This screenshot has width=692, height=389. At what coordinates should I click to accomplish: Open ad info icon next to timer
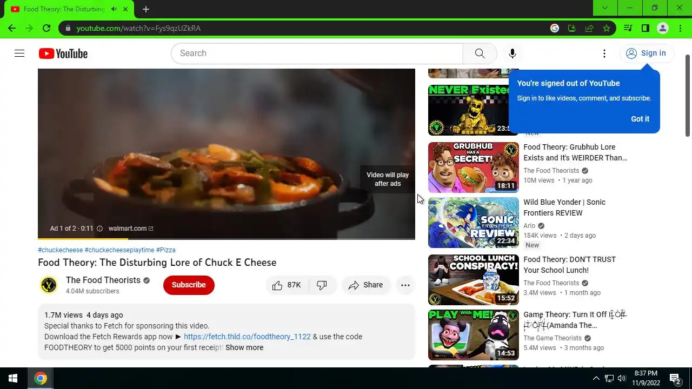(x=99, y=229)
